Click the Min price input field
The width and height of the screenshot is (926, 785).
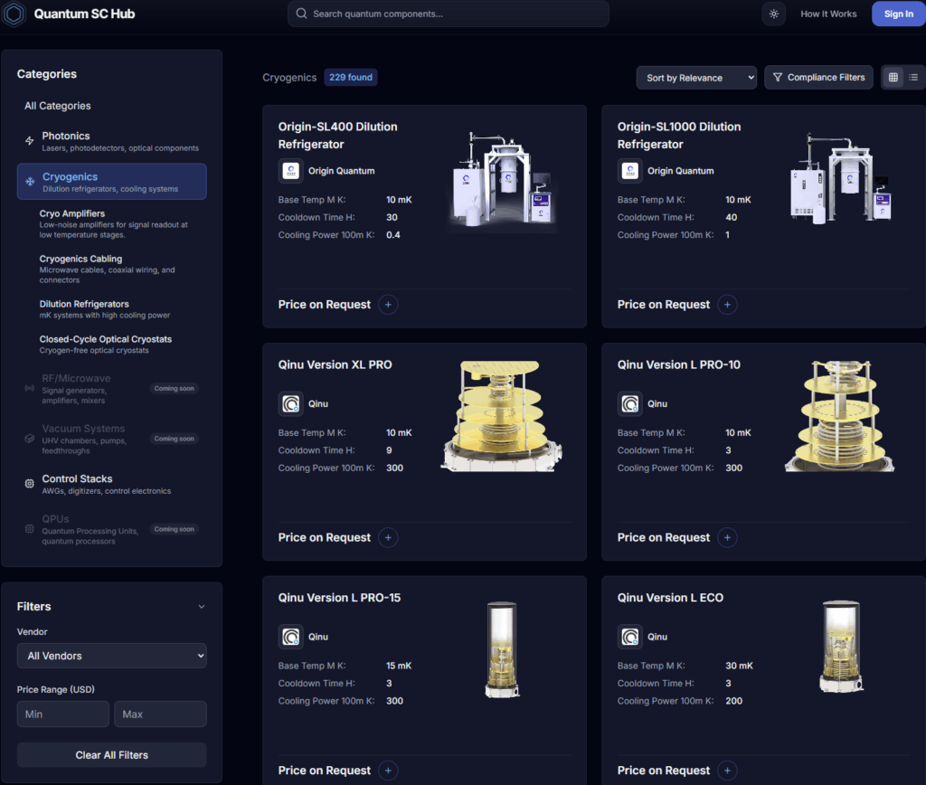tap(62, 714)
